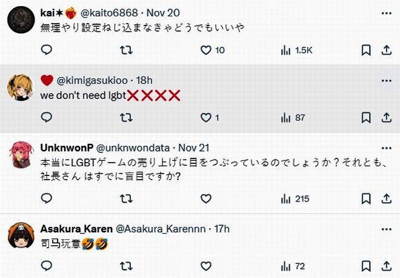Open the Nov 21 timestamp link
Viewport: 400px width, 278px height.
[194, 147]
